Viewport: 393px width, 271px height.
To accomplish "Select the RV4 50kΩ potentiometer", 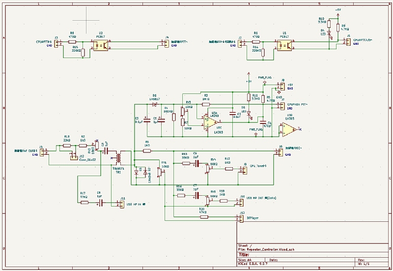I will click(208, 168).
